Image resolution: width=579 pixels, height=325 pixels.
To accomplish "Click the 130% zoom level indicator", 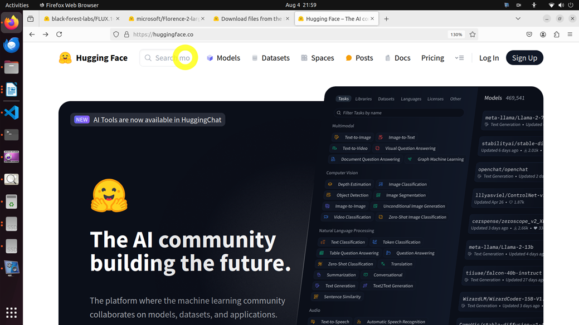I will (456, 35).
